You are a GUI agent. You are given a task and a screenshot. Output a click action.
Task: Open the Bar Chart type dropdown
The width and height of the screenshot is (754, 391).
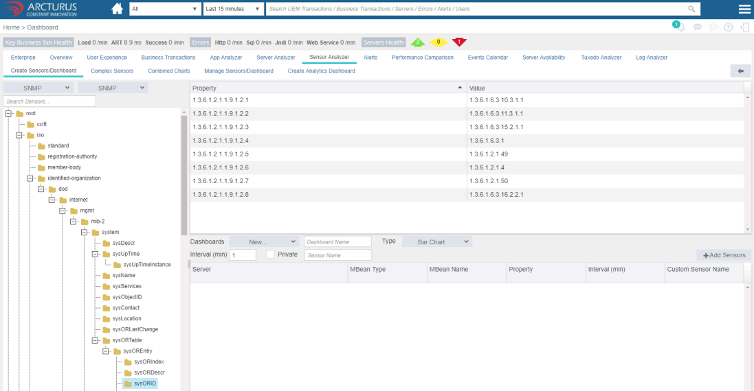tap(437, 241)
